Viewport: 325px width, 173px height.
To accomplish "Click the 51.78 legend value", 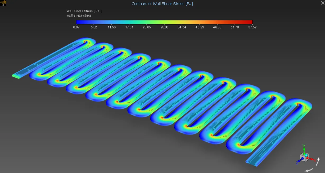I will [235, 27].
